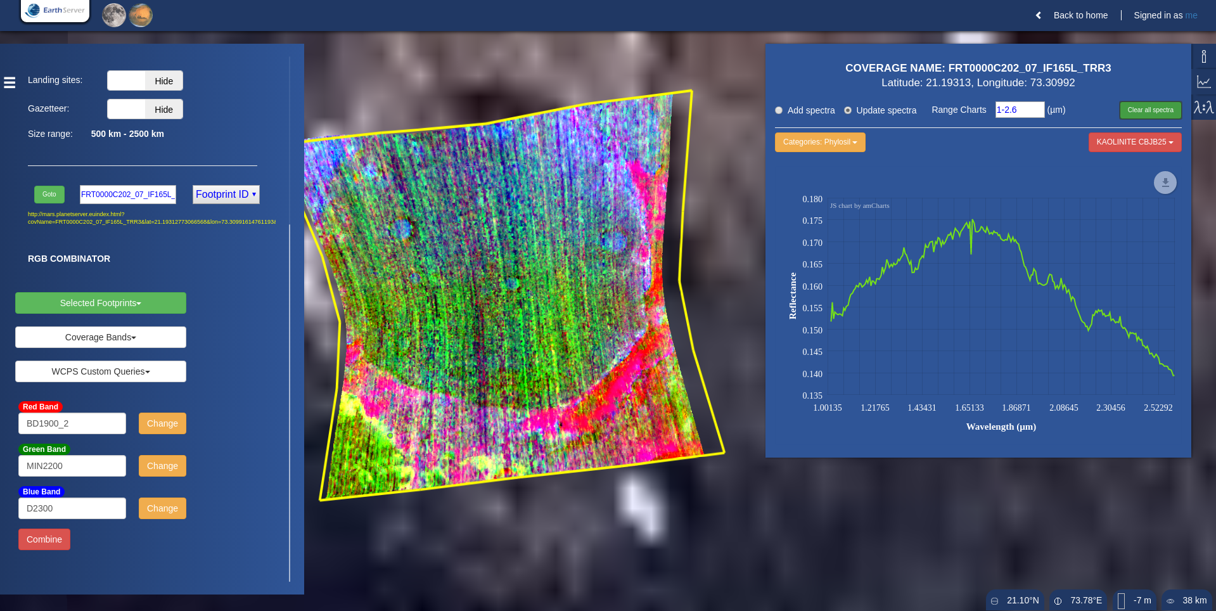Open the wavelength ratio lambda icon
Image resolution: width=1216 pixels, height=611 pixels.
pos(1204,107)
